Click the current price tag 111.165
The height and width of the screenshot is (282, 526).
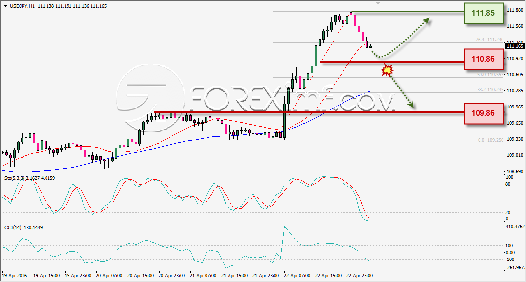click(515, 46)
